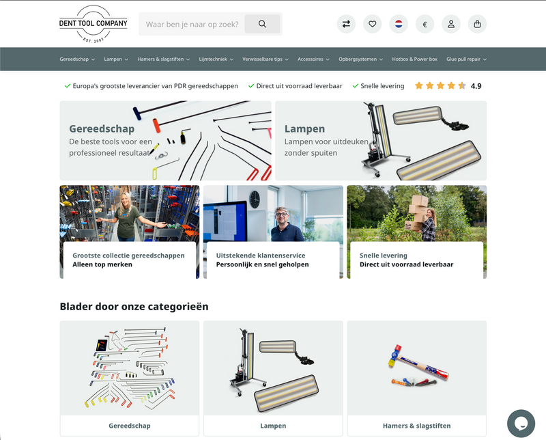546x440 pixels.
Task: Click 'Alleen top merken' text
Action: (x=102, y=264)
